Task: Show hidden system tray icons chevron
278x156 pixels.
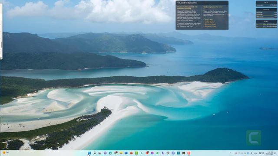Action: [230, 153]
